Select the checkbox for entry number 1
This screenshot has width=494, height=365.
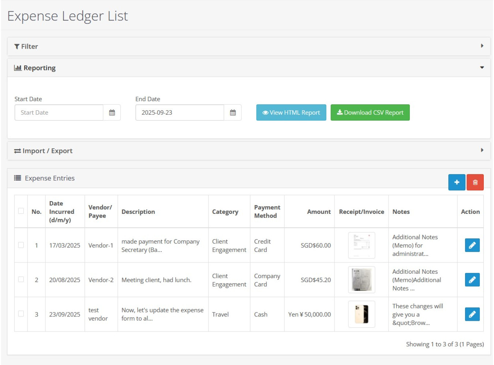pos(21,245)
